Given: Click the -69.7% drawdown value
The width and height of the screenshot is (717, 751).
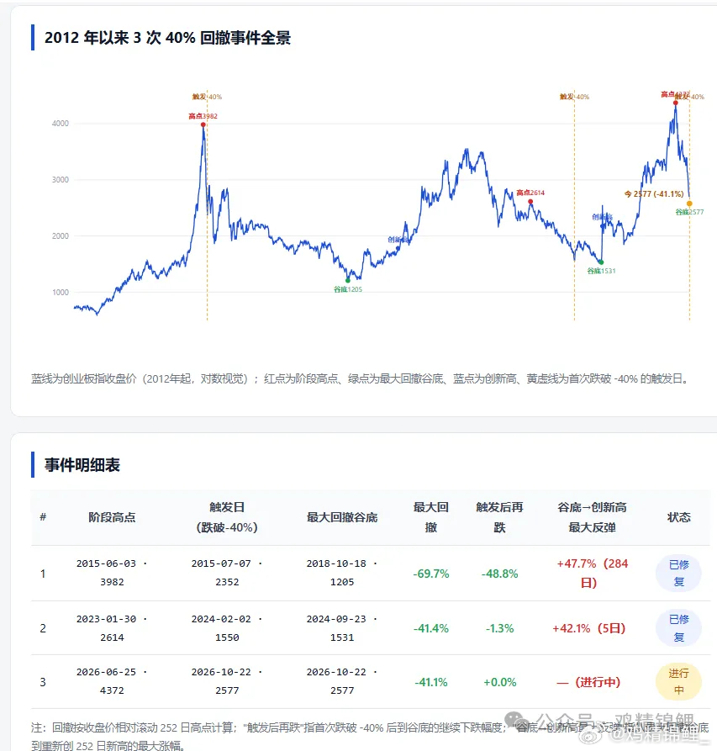Looking at the screenshot, I should [x=430, y=574].
